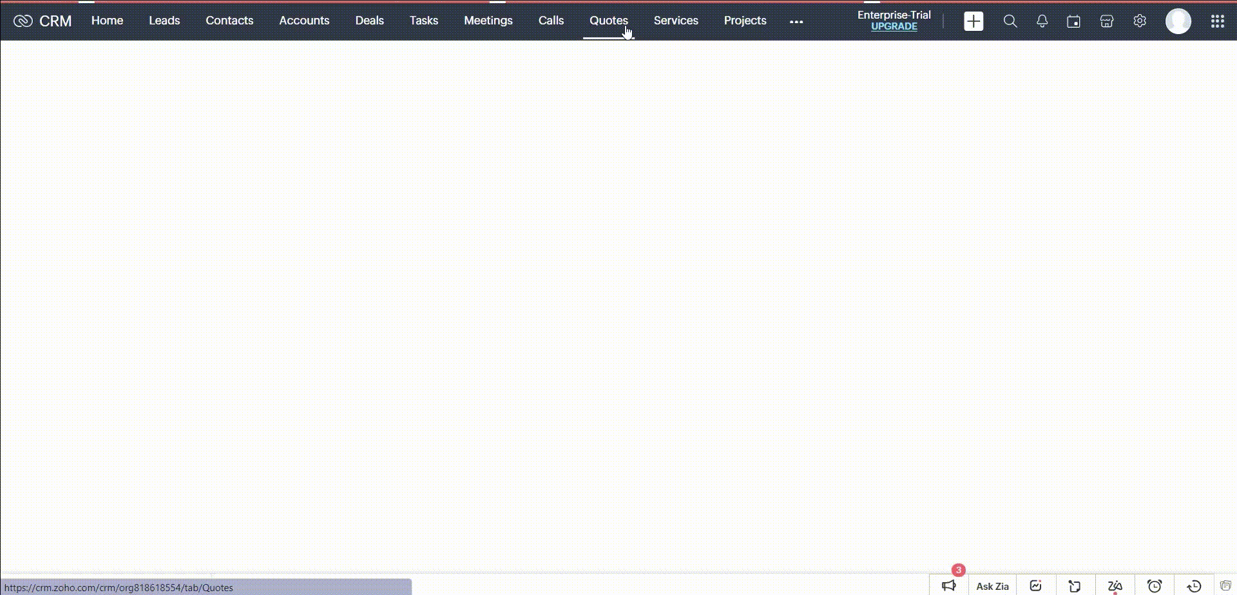
Task: Select the Quotes tab
Action: click(608, 21)
